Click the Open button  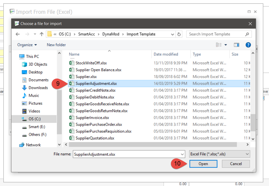[x=203, y=164]
